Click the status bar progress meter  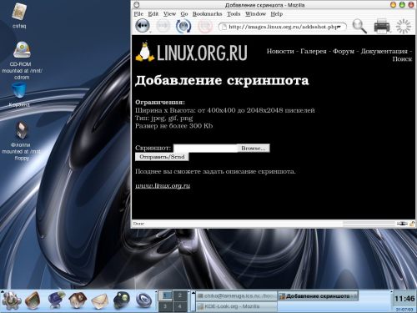point(369,224)
